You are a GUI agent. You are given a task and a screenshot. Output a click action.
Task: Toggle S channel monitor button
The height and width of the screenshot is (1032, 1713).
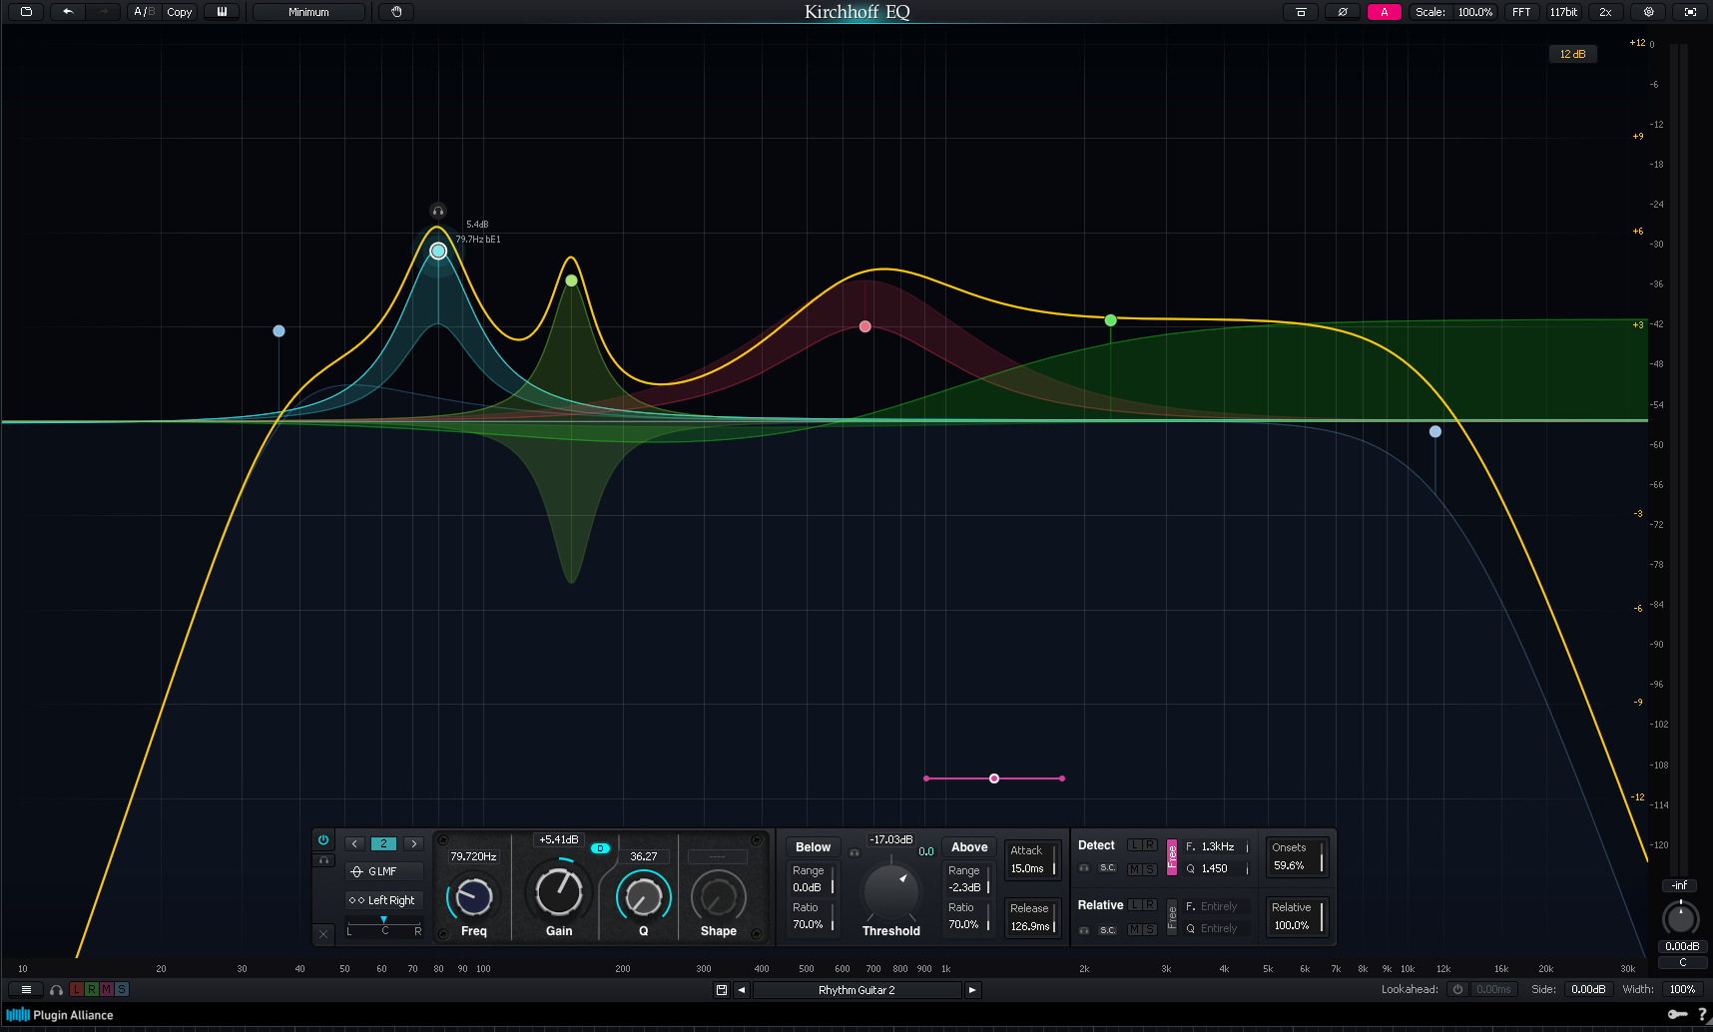122,989
